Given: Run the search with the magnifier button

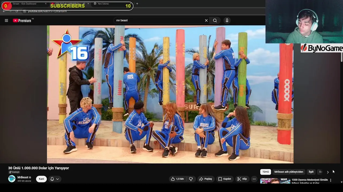Looking at the screenshot, I should [x=215, y=21].
